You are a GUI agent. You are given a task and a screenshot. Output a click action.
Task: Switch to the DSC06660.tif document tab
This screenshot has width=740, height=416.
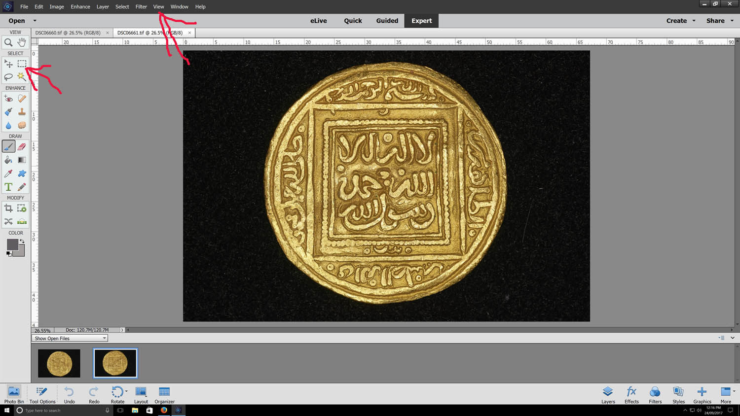pos(68,33)
